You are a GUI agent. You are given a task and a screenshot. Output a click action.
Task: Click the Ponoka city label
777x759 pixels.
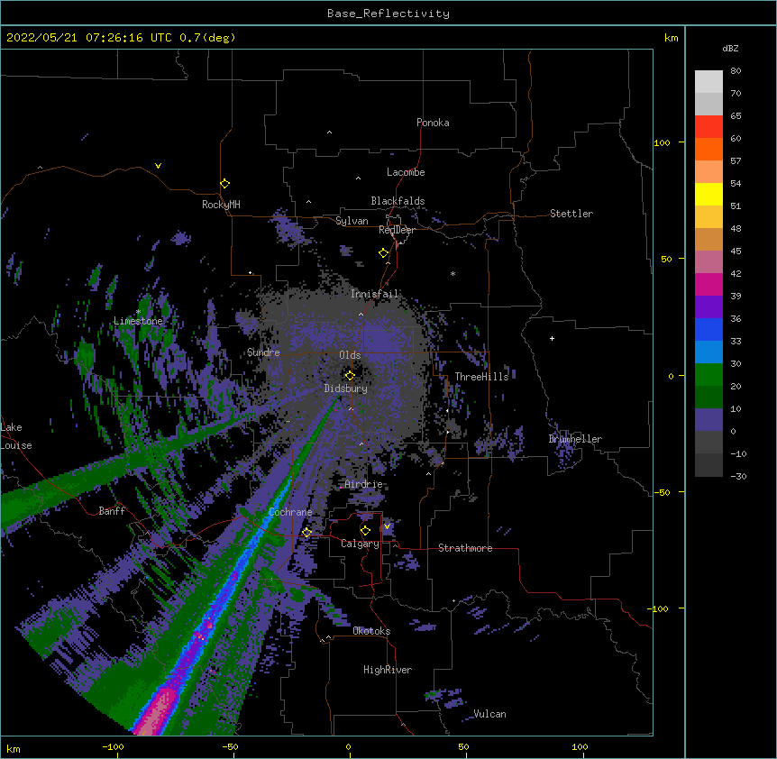coord(433,123)
